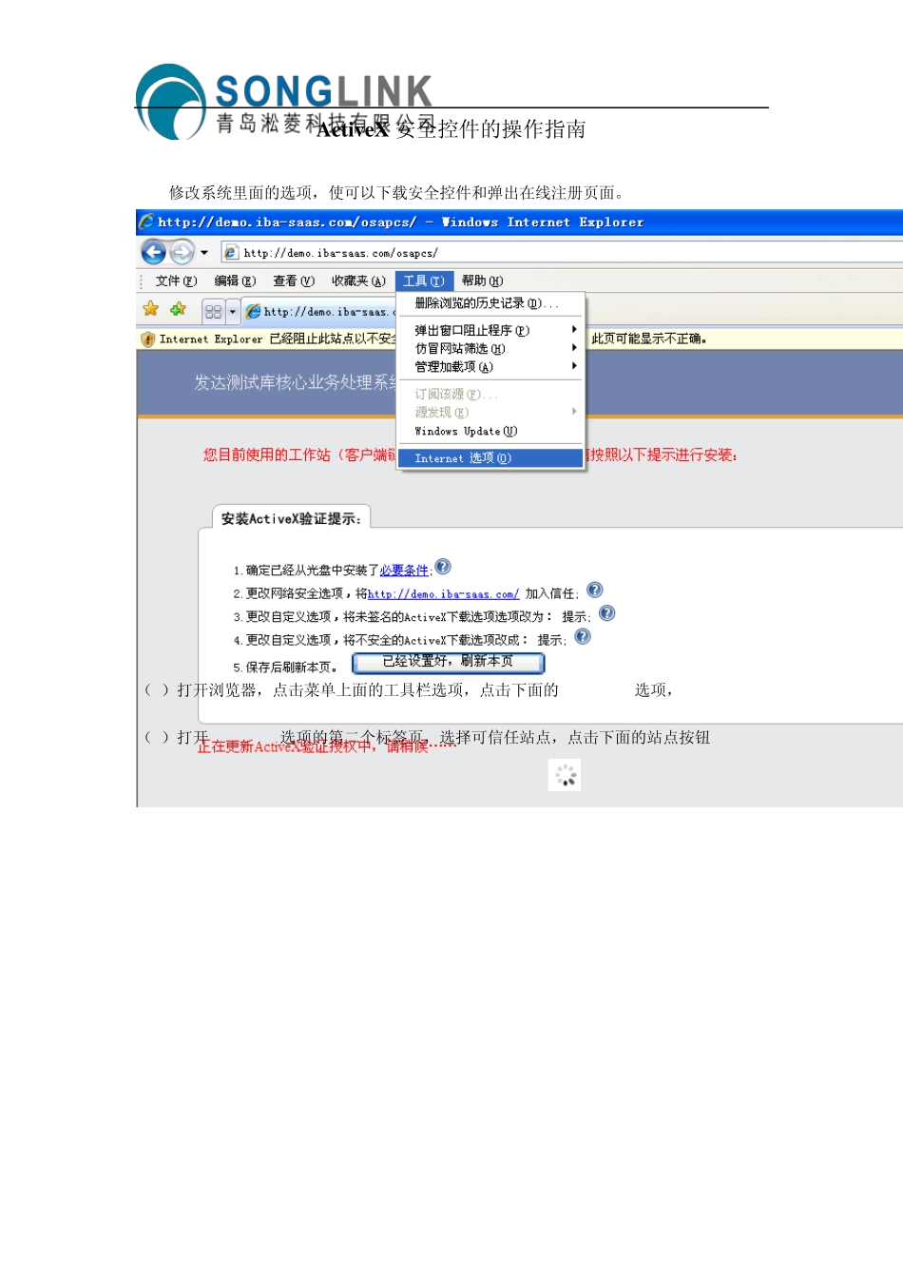Open the 帮助(H) menu
This screenshot has height=1278, width=903.
coord(482,281)
